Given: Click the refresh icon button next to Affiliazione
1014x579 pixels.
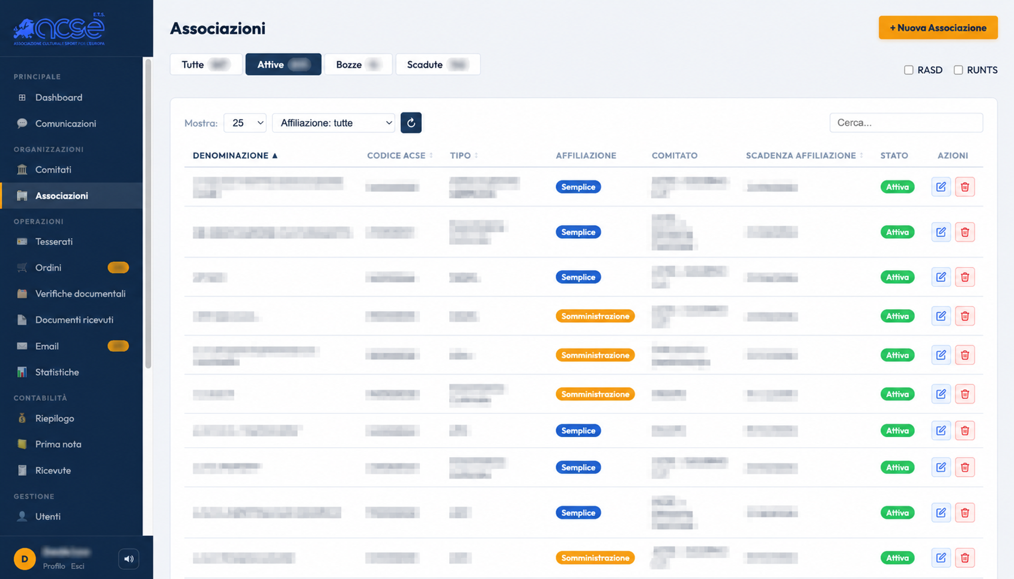Looking at the screenshot, I should (411, 123).
